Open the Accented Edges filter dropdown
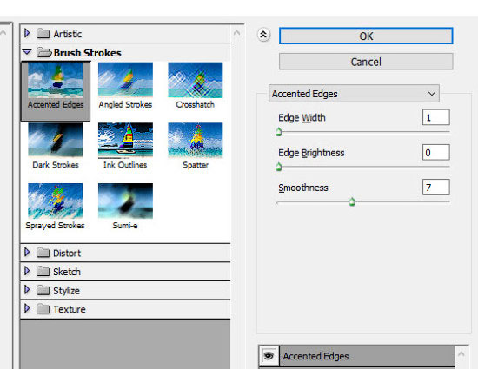This screenshot has height=369, width=478. pos(354,94)
